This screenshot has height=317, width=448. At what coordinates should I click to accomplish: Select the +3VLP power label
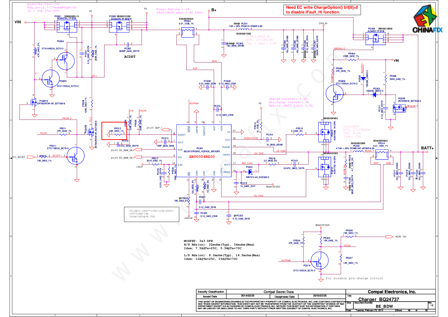click(x=139, y=167)
